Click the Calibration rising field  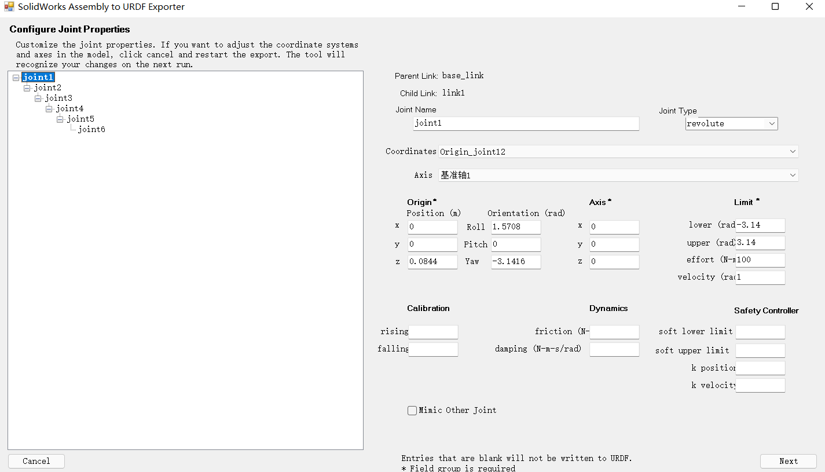click(x=433, y=332)
